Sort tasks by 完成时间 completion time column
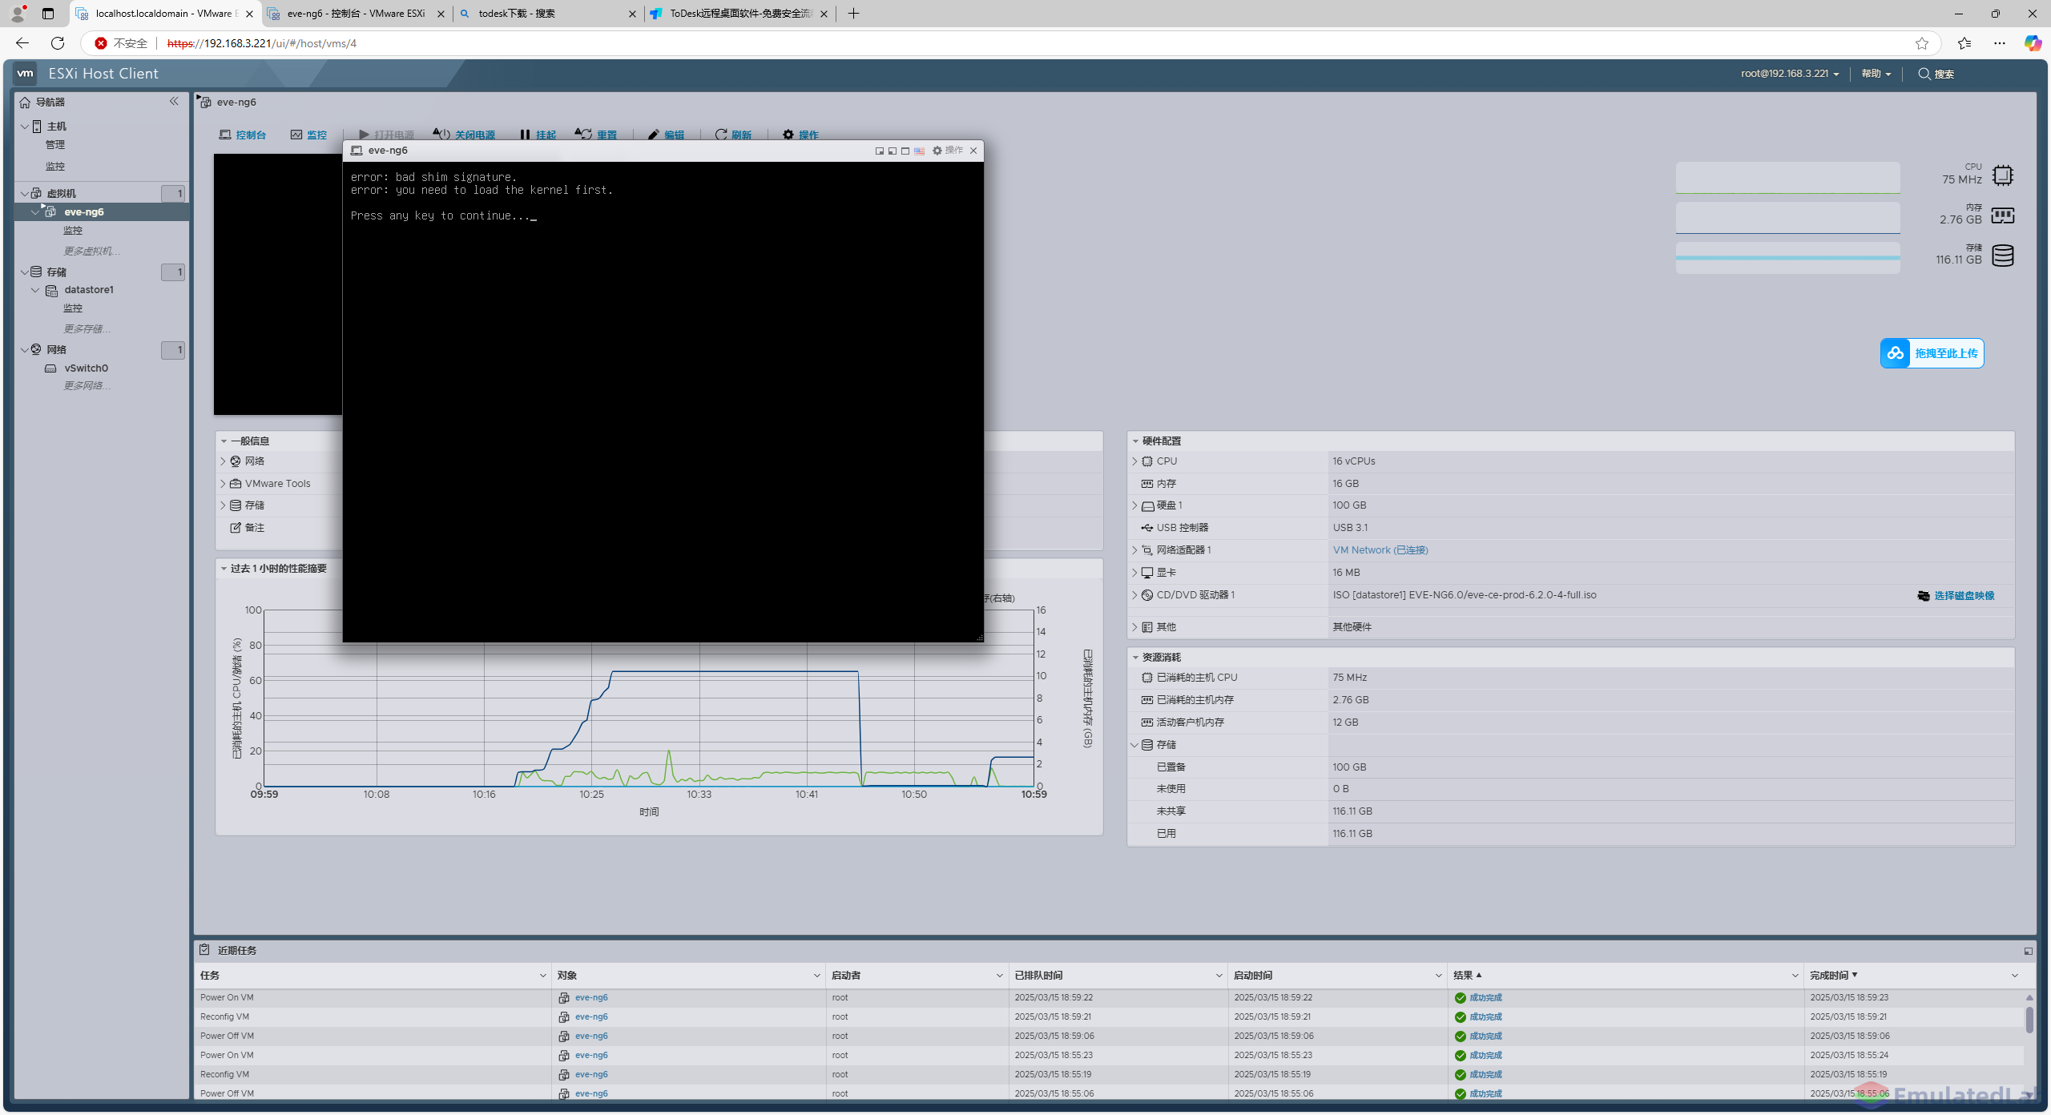 [1832, 976]
